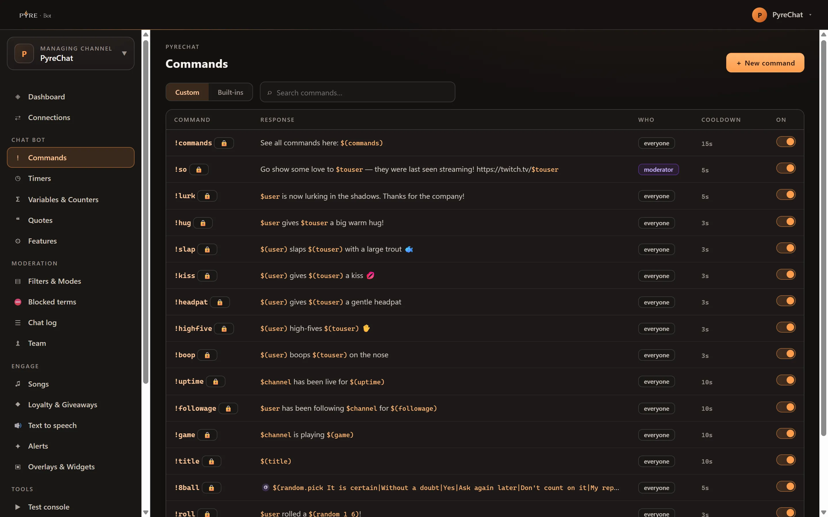Create a new command
Screen dimensions: 828x517
point(765,63)
